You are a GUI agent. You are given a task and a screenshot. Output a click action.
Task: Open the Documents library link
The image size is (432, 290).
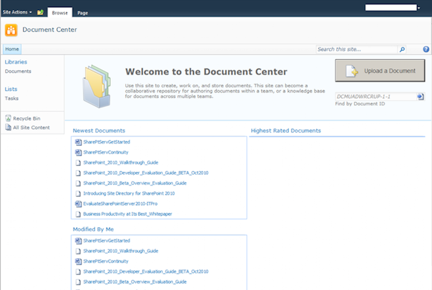point(18,71)
